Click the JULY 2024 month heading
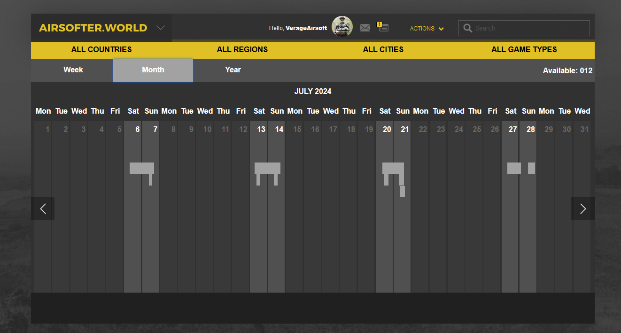The width and height of the screenshot is (621, 333). (313, 91)
